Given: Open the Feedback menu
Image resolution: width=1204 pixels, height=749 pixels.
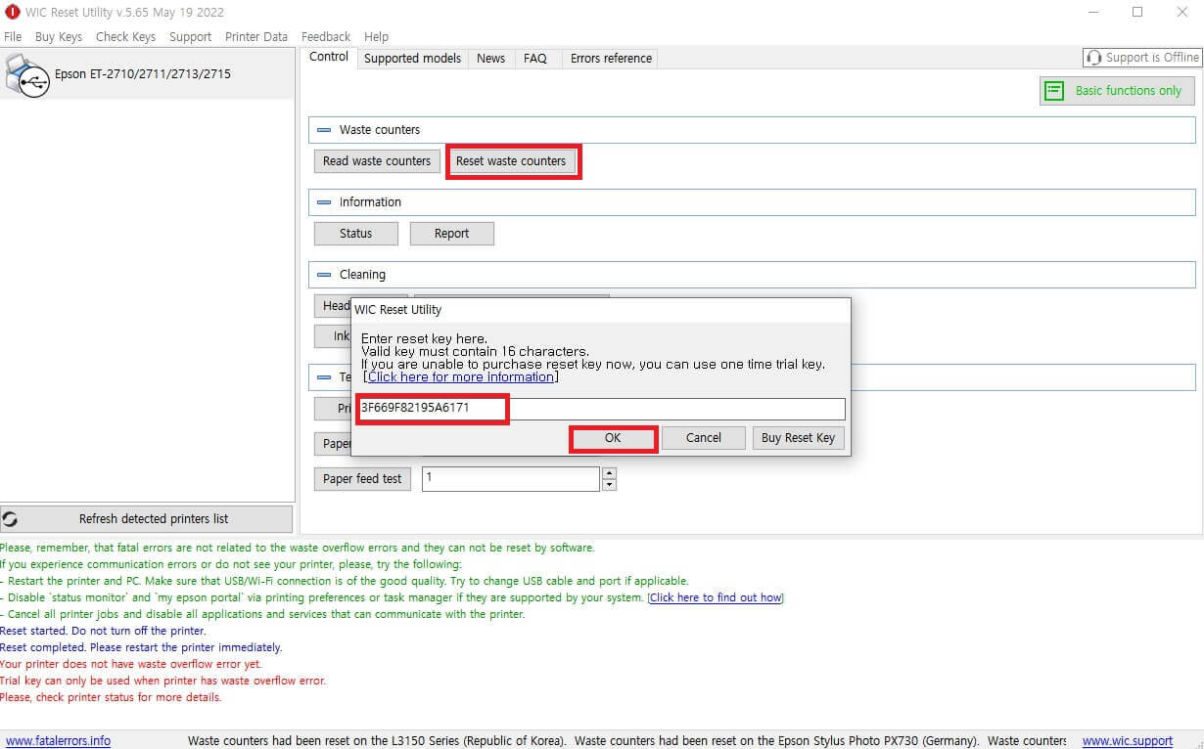Looking at the screenshot, I should tap(326, 36).
